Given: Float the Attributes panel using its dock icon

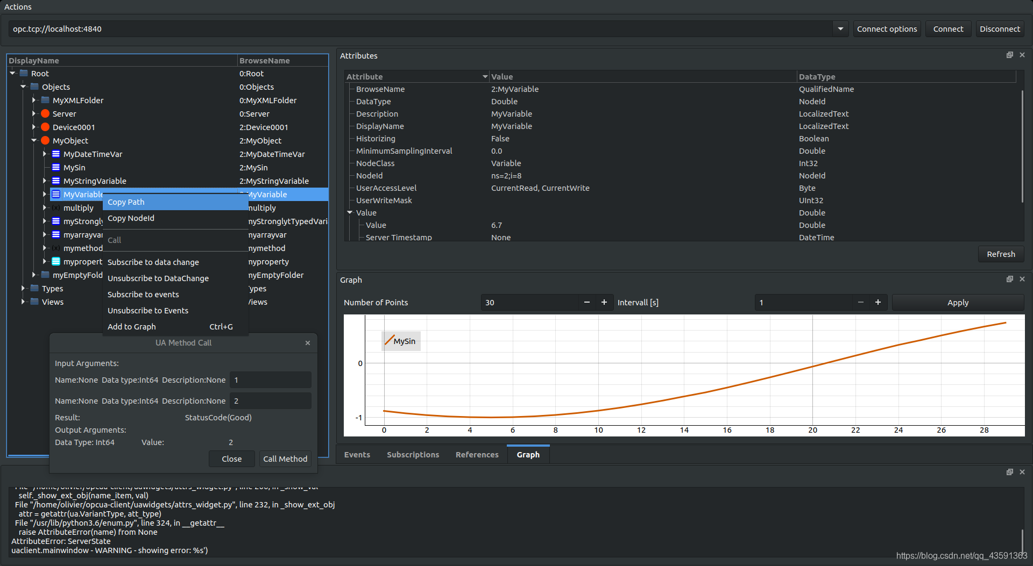Looking at the screenshot, I should click(1009, 55).
